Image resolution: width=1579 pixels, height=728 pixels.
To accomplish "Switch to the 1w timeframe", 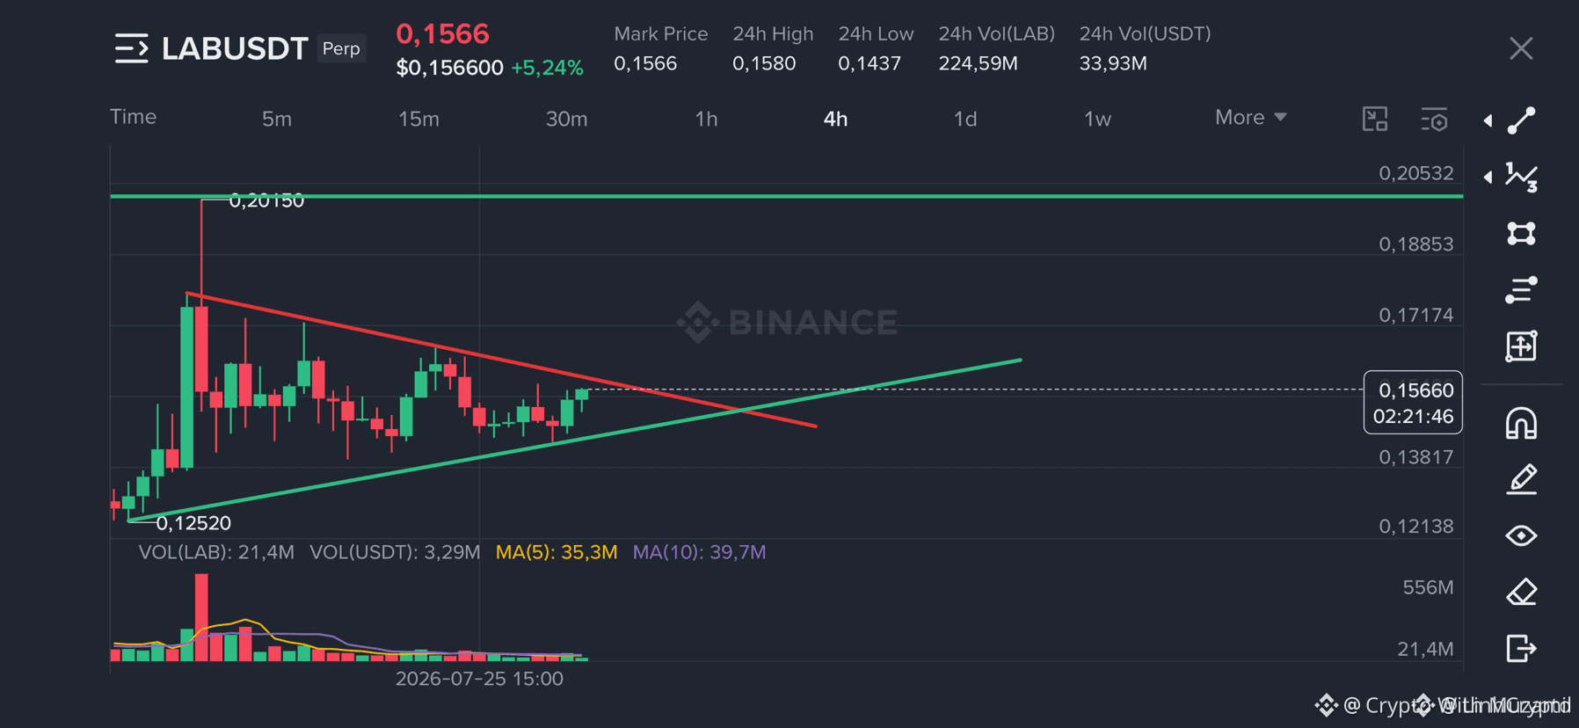I will click(1097, 119).
